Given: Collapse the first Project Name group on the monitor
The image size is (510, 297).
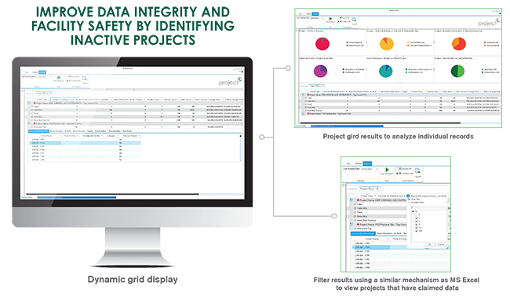Looking at the screenshot, I should (x=29, y=103).
